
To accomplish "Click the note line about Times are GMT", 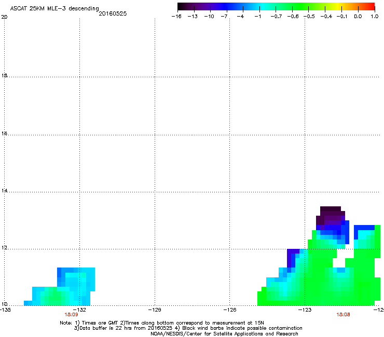I will pos(161,323).
